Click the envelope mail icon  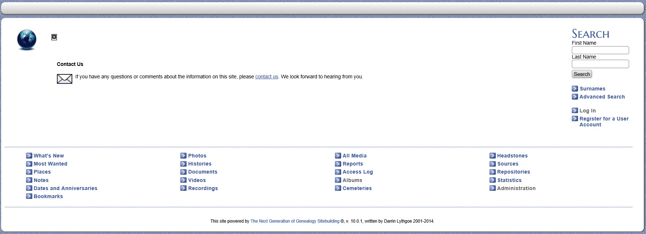pos(64,79)
